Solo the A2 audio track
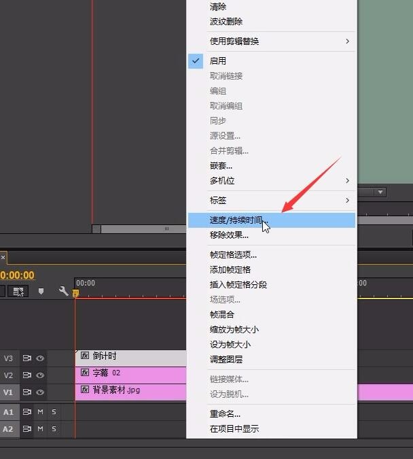The height and width of the screenshot is (459, 413). click(54, 429)
